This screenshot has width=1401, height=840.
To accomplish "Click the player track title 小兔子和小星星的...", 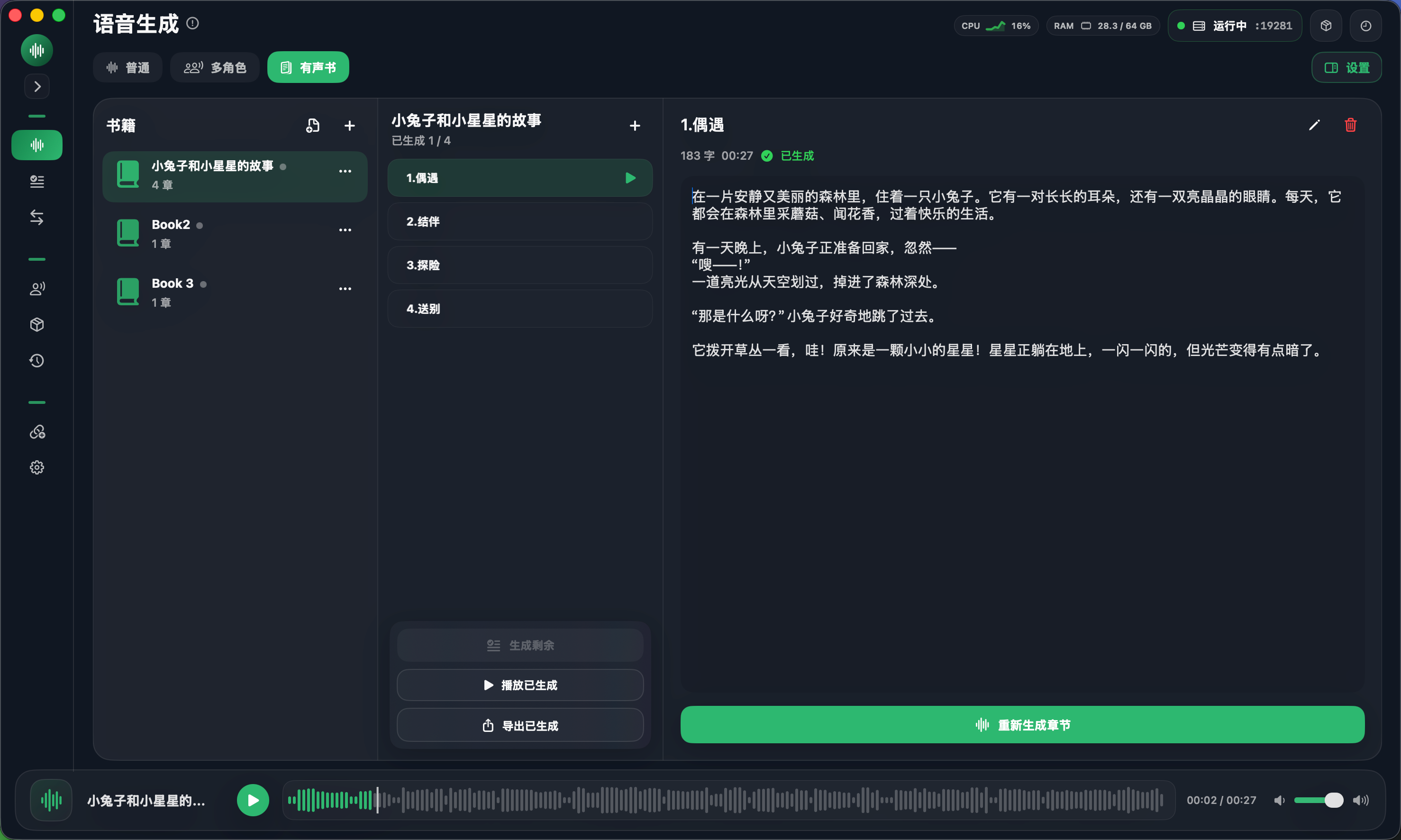I will point(146,801).
